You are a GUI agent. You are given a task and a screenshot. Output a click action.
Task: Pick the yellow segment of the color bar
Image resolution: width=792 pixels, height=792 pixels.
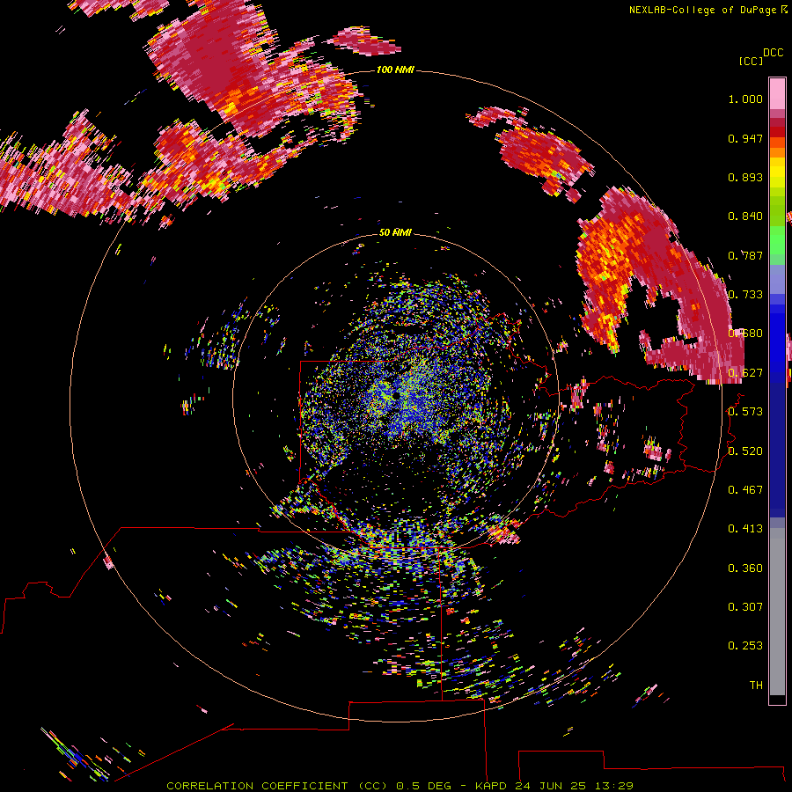point(777,173)
